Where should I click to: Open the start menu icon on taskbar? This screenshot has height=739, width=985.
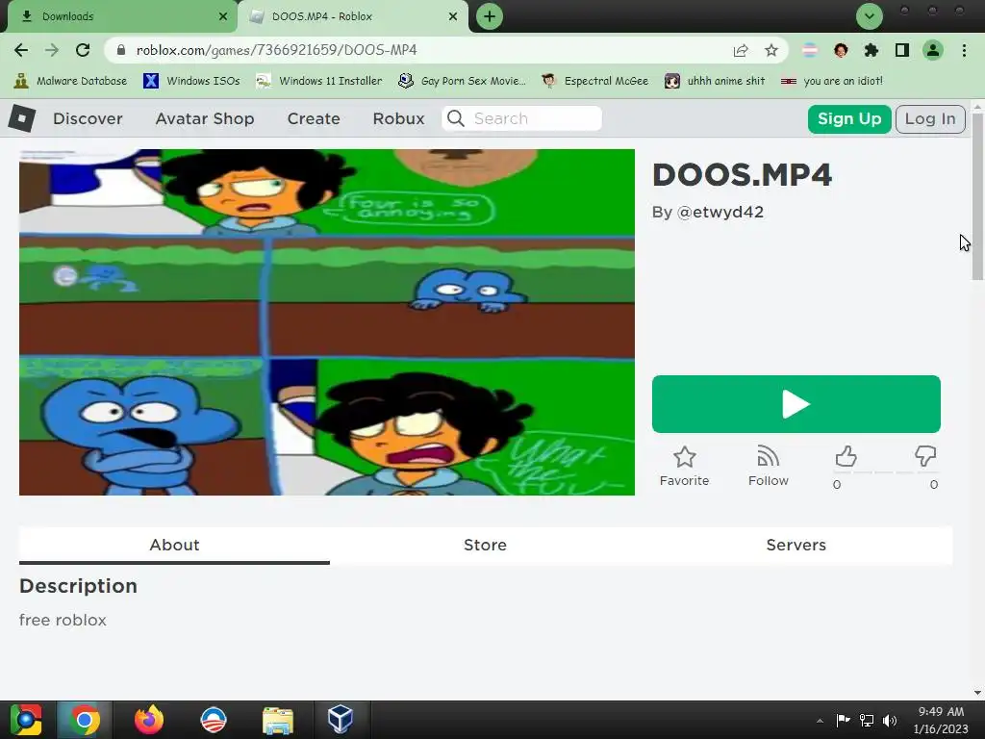[26, 720]
